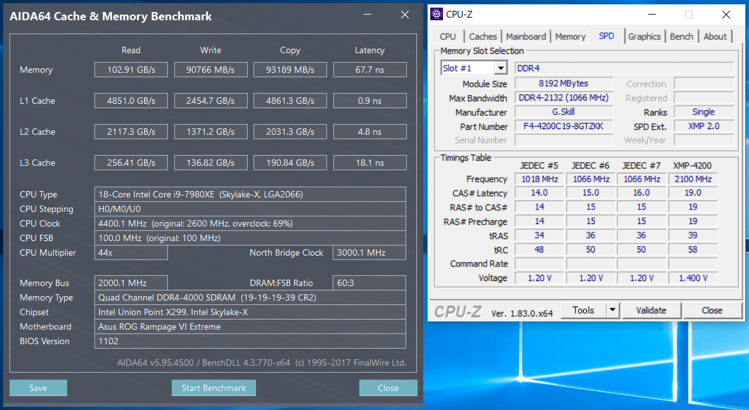
Task: Click XMP-4200 voltage value 1.400 V
Action: tap(693, 278)
